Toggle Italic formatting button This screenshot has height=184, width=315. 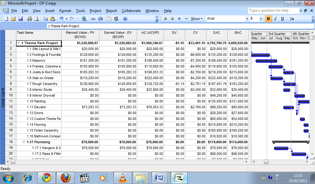click(x=276, y=19)
